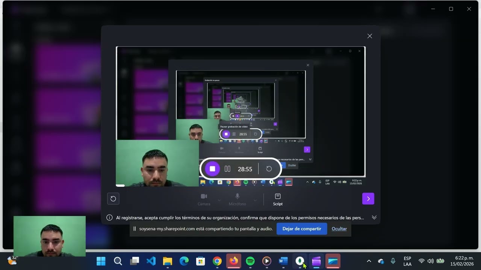The width and height of the screenshot is (481, 270).
Task: Click the info icon next to the terms notice
Action: (x=109, y=217)
